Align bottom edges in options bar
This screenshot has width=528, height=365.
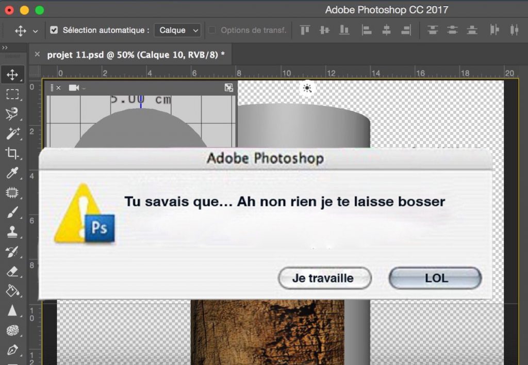pos(344,30)
